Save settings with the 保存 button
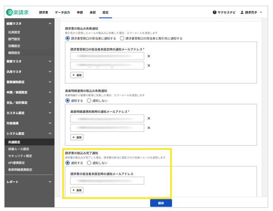The height and width of the screenshot is (211, 273). pos(161,203)
